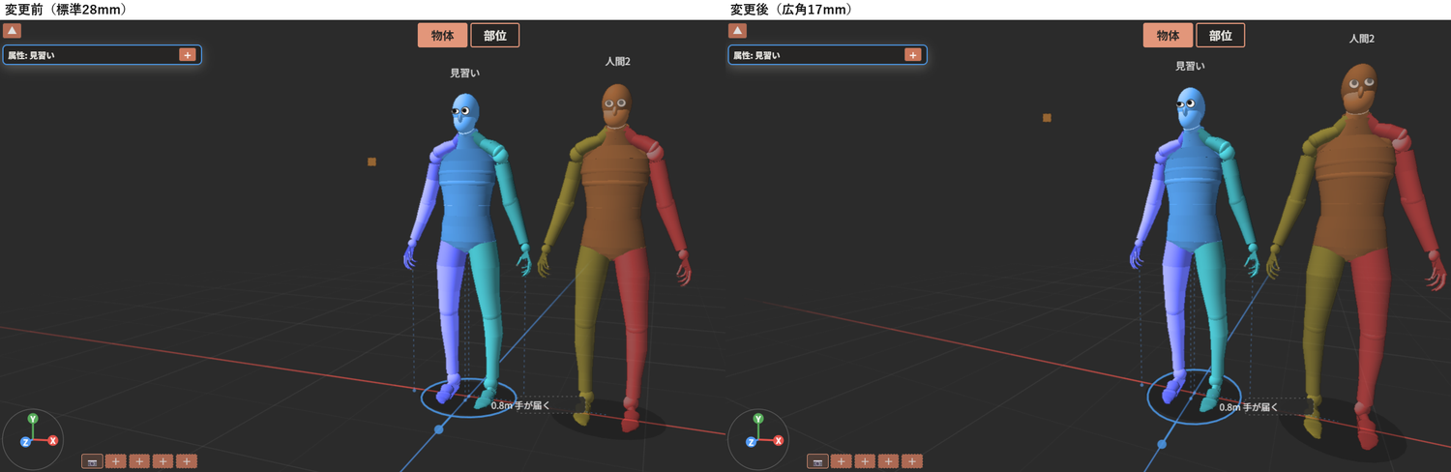Click the camera button in 変更後 view

(817, 461)
